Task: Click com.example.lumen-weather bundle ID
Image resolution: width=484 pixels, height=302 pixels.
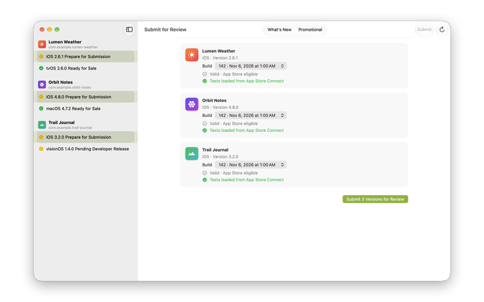Action: (x=73, y=47)
